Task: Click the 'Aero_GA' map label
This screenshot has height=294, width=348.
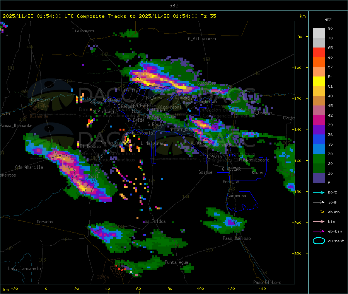Action: pos(231,182)
